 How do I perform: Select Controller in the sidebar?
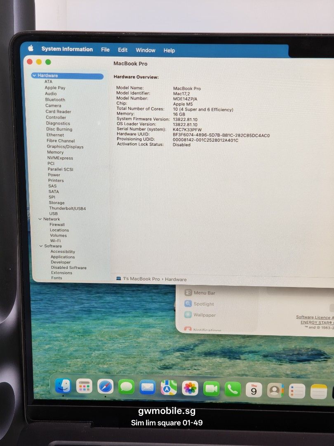coord(56,117)
